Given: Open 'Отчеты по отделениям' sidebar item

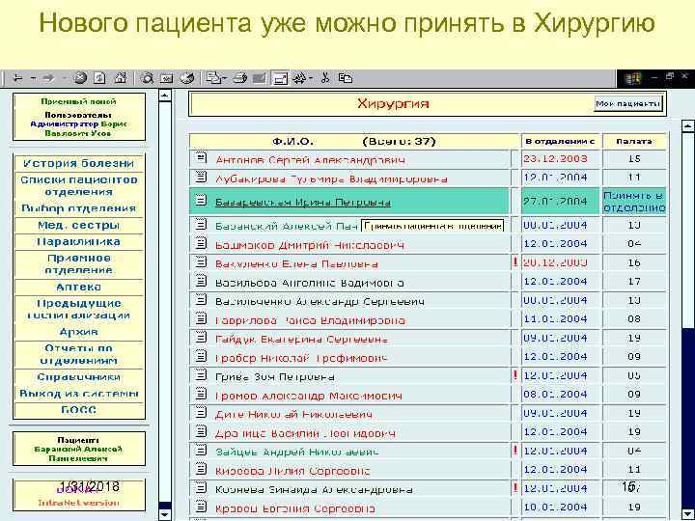Looking at the screenshot, I should (x=78, y=354).
